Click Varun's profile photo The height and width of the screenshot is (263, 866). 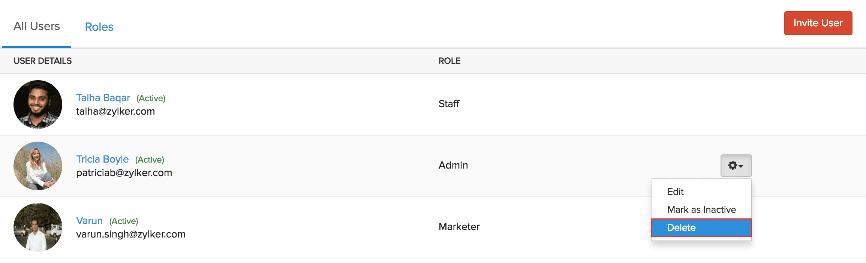[x=38, y=227]
